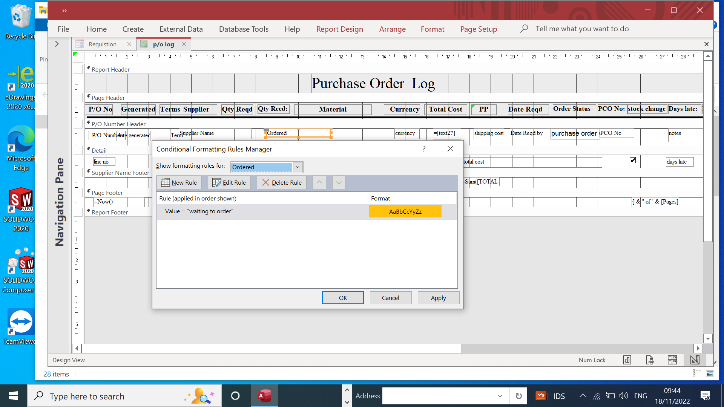Open the volume control in system tray
This screenshot has height=407, width=724.
(x=624, y=396)
